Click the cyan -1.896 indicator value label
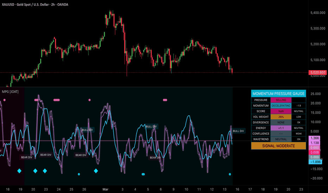The height and width of the screenshot is (193, 328). 315,162
